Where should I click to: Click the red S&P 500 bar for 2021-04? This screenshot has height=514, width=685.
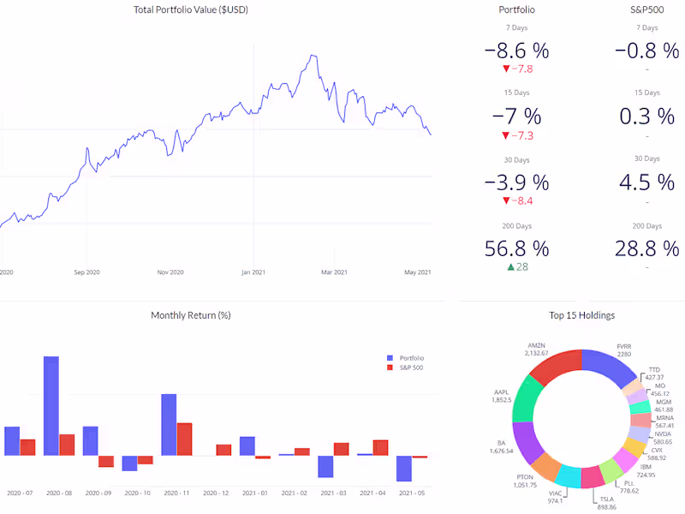pyautogui.click(x=380, y=447)
